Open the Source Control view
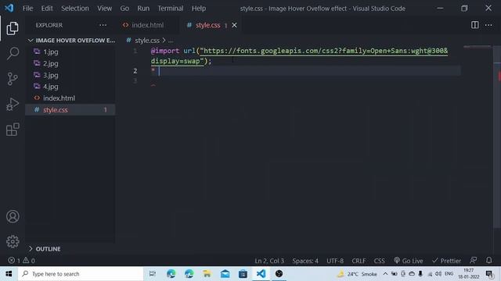This screenshot has width=501, height=281. (13, 79)
